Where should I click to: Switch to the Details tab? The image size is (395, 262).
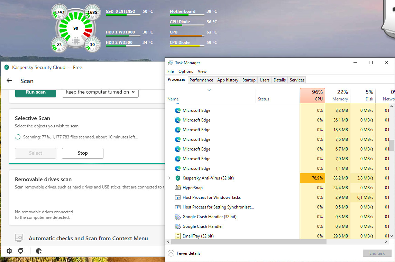tap(279, 80)
